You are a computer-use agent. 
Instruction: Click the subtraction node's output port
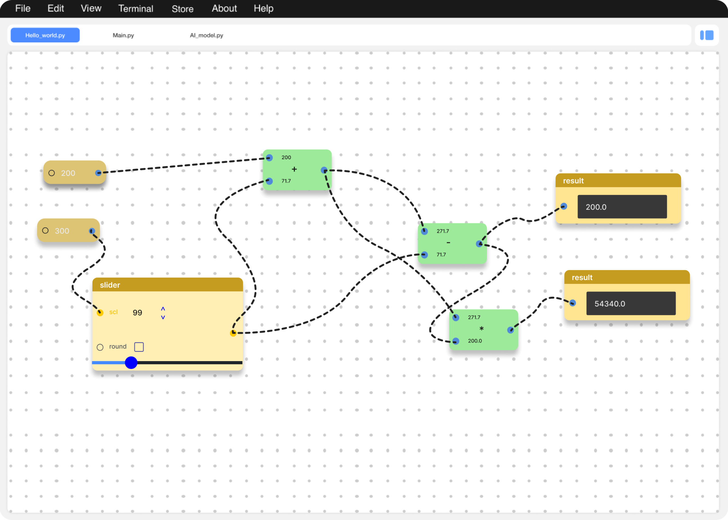[x=479, y=244]
